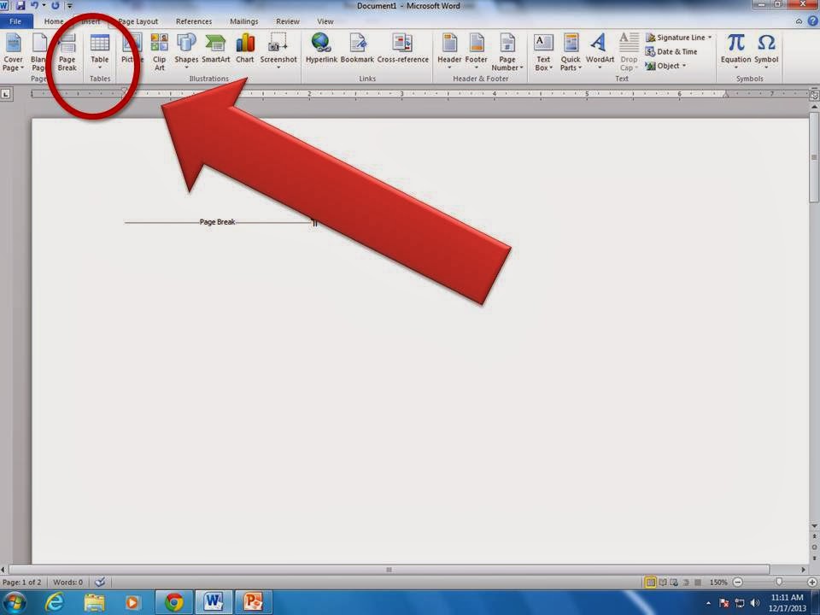This screenshot has height=615, width=820.
Task: Insert a Hyperlink
Action: pyautogui.click(x=321, y=50)
